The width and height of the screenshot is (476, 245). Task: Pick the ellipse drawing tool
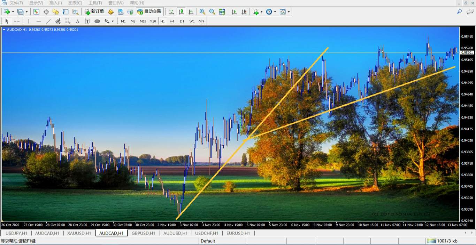97,21
